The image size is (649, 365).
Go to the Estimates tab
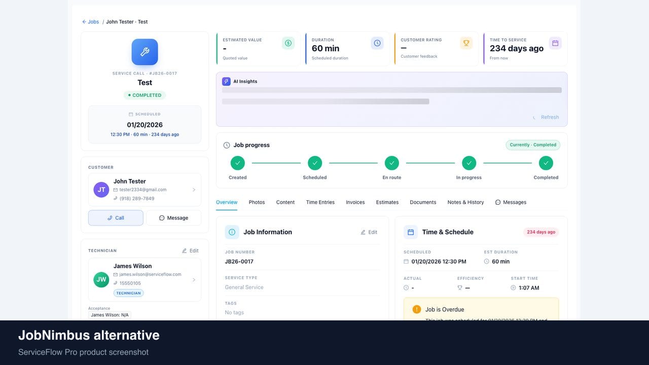[x=387, y=202]
